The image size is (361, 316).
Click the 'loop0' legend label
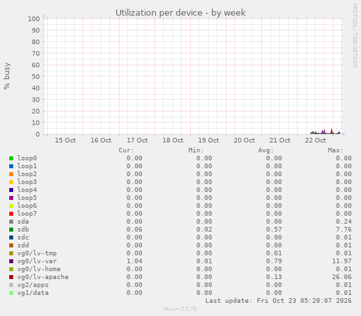[x=27, y=158]
